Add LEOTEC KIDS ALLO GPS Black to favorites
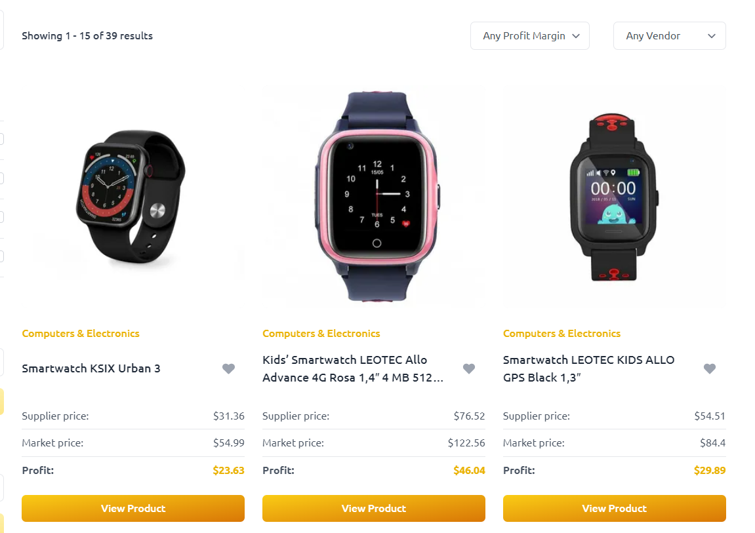This screenshot has height=533, width=755. (x=709, y=368)
